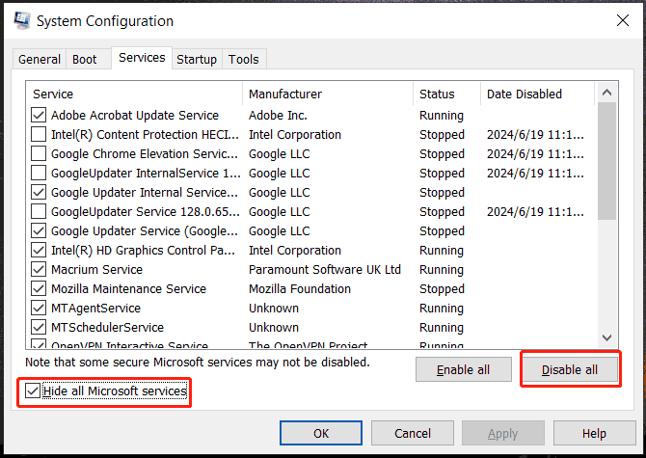The height and width of the screenshot is (458, 646).
Task: Switch to the General tab
Action: pyautogui.click(x=40, y=60)
